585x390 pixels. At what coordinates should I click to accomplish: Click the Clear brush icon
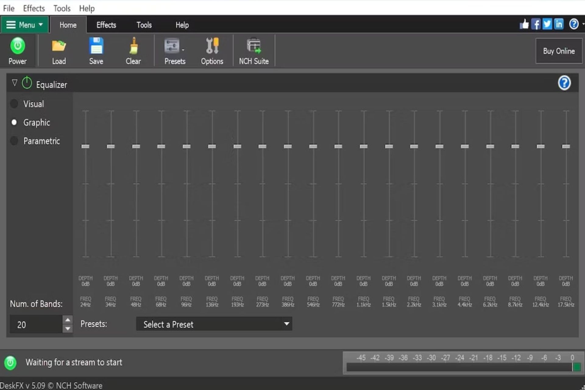coord(133,46)
